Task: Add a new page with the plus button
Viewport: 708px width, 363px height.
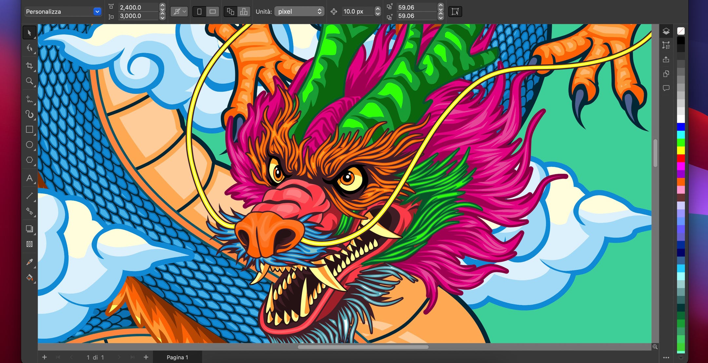Action: [x=45, y=357]
